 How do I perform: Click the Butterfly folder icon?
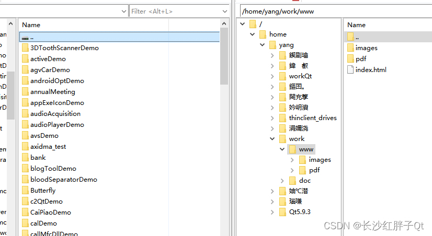(25, 191)
